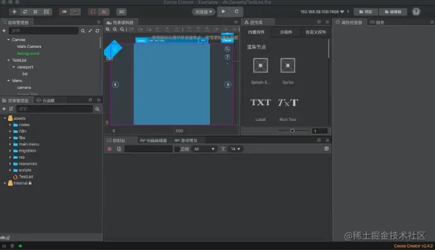Expand the main menu folder
This screenshot has width=435, height=250.
click(x=10, y=144)
